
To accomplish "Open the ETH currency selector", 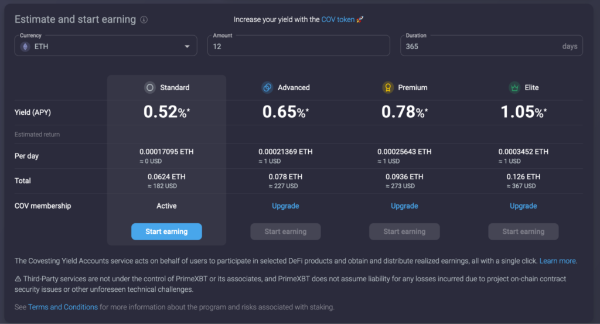I will [x=106, y=46].
